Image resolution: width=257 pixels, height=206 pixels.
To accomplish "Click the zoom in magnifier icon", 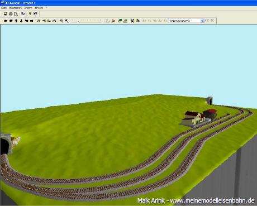I will pyautogui.click(x=61, y=21).
